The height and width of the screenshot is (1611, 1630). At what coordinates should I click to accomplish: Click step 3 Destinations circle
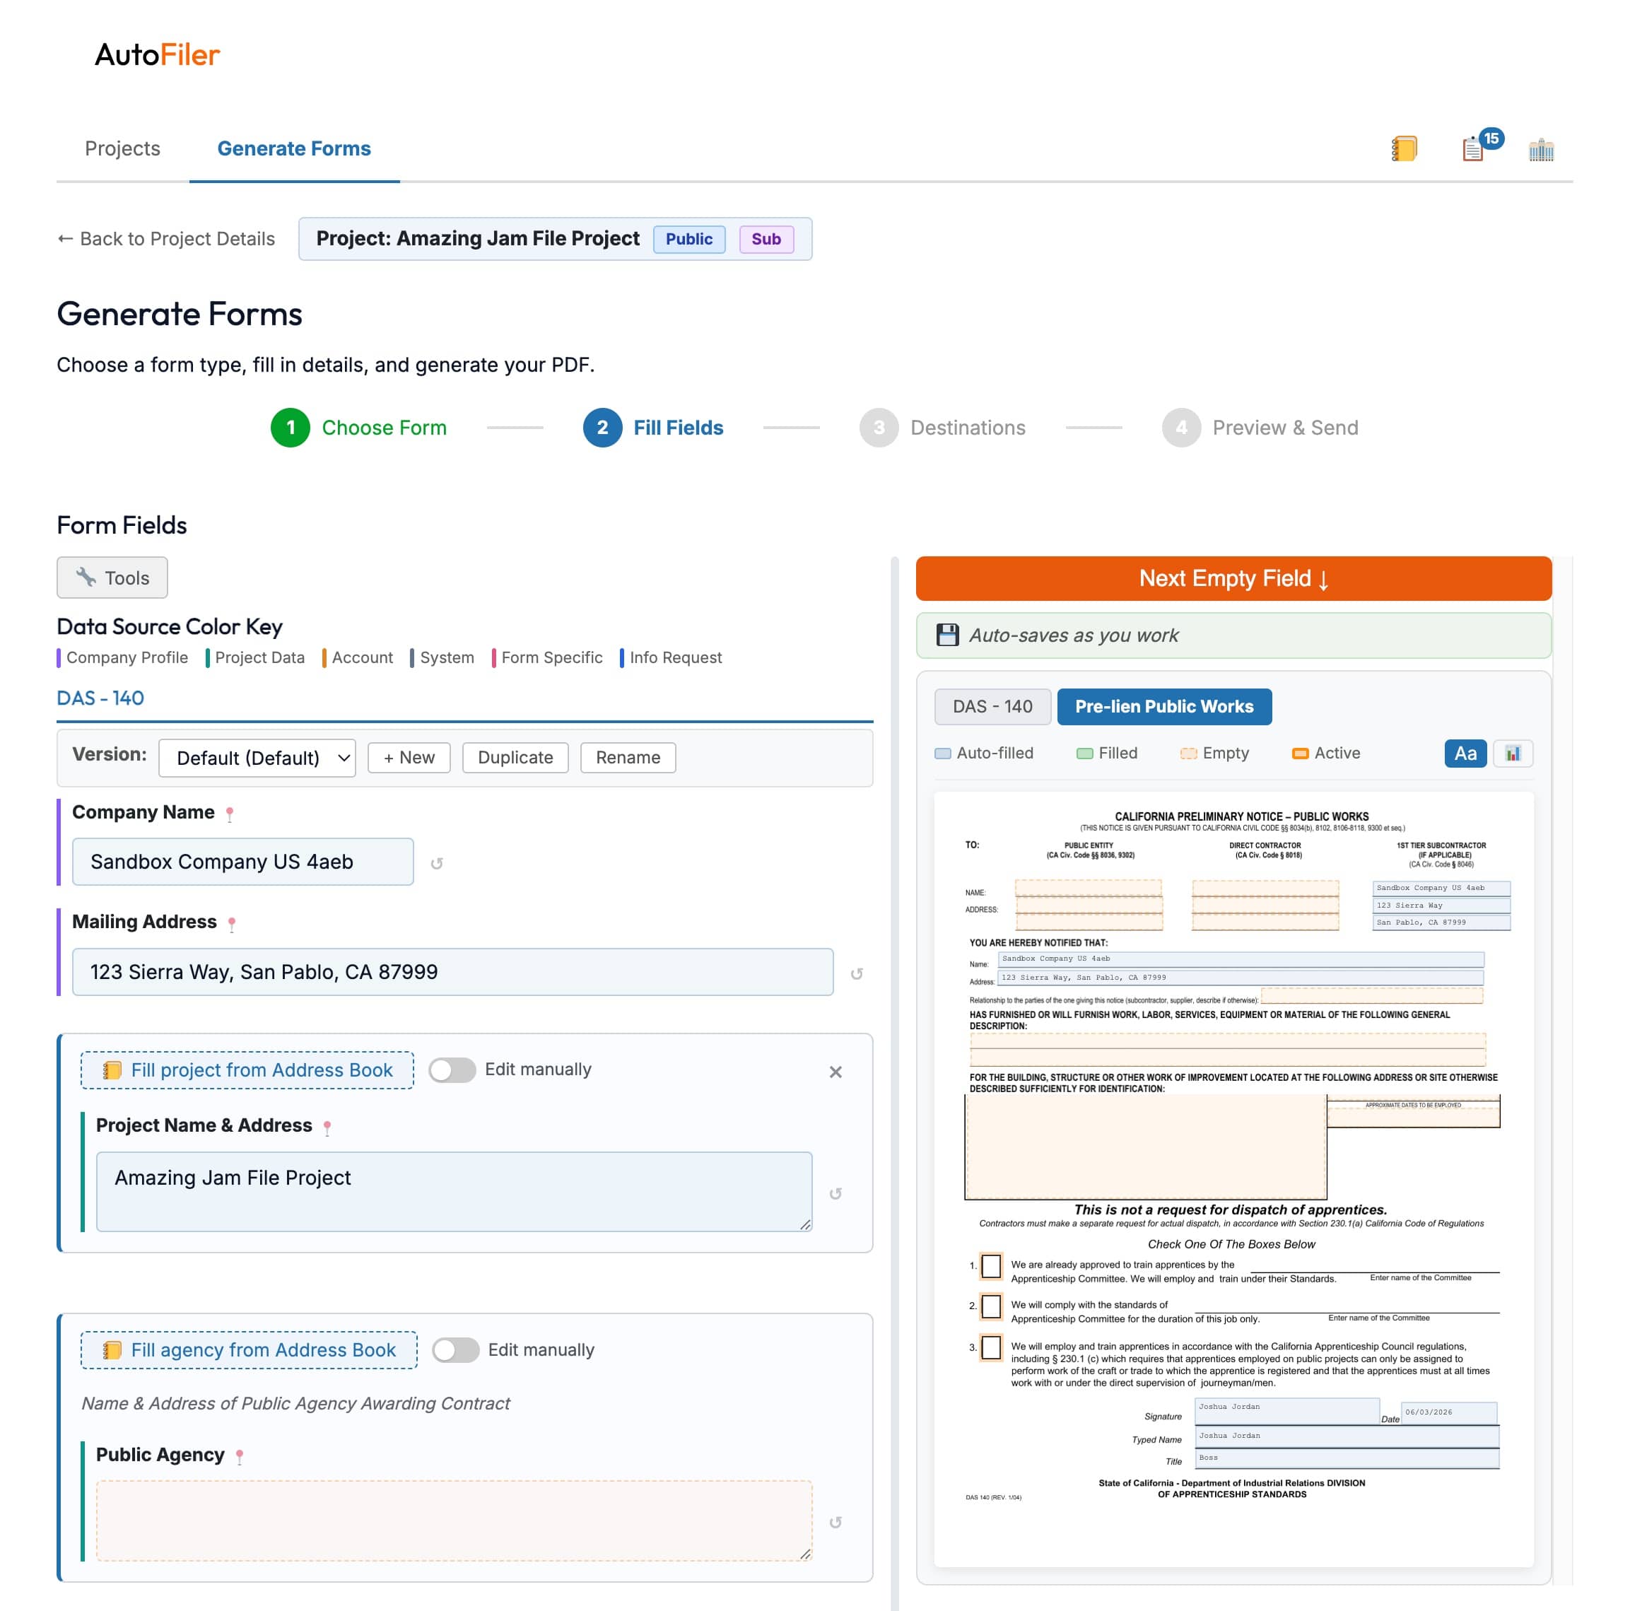pyautogui.click(x=879, y=427)
